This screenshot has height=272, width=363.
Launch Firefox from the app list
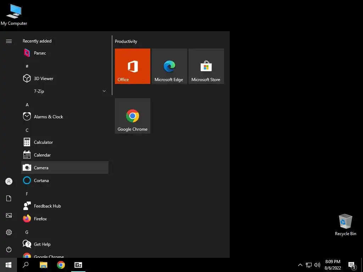tap(65, 219)
